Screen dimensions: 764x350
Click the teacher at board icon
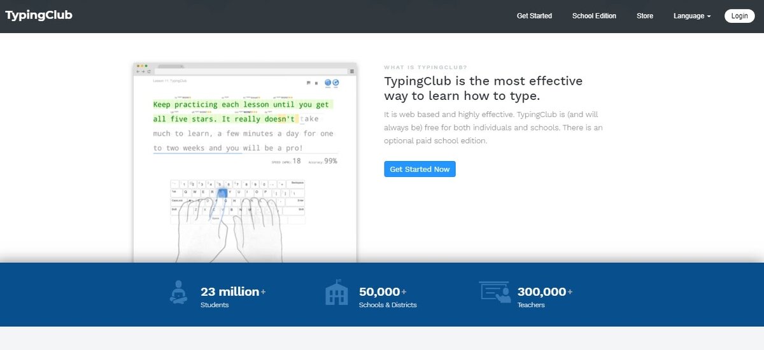495,292
